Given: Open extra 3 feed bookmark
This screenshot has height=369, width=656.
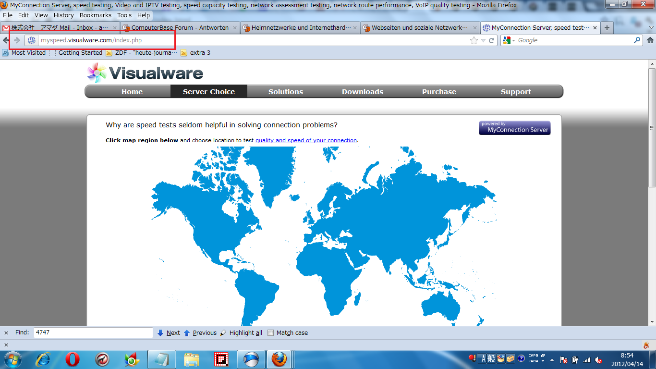Looking at the screenshot, I should click(x=196, y=53).
